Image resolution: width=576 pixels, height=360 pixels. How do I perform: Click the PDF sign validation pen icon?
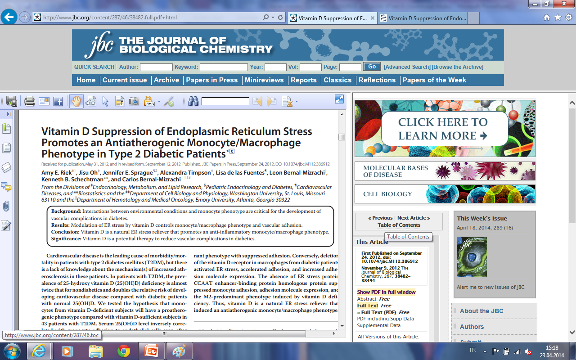tap(169, 101)
